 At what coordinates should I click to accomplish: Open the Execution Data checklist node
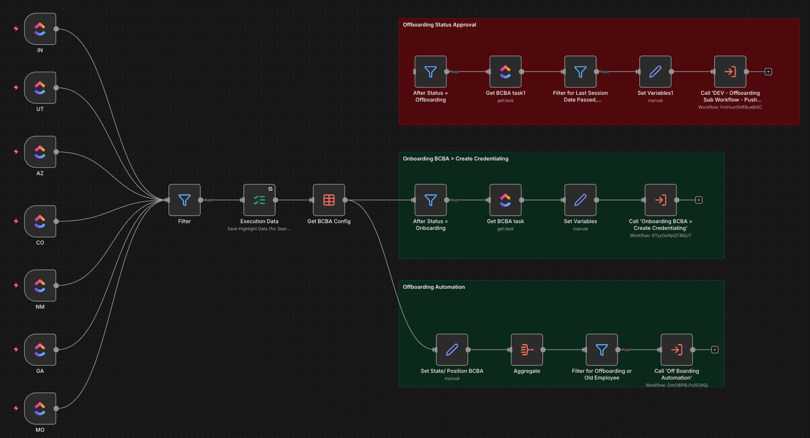point(259,200)
